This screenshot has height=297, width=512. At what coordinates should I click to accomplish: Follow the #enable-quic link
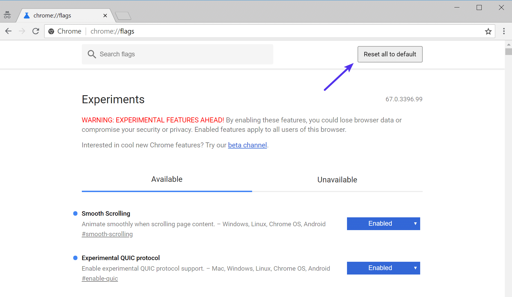pos(100,278)
